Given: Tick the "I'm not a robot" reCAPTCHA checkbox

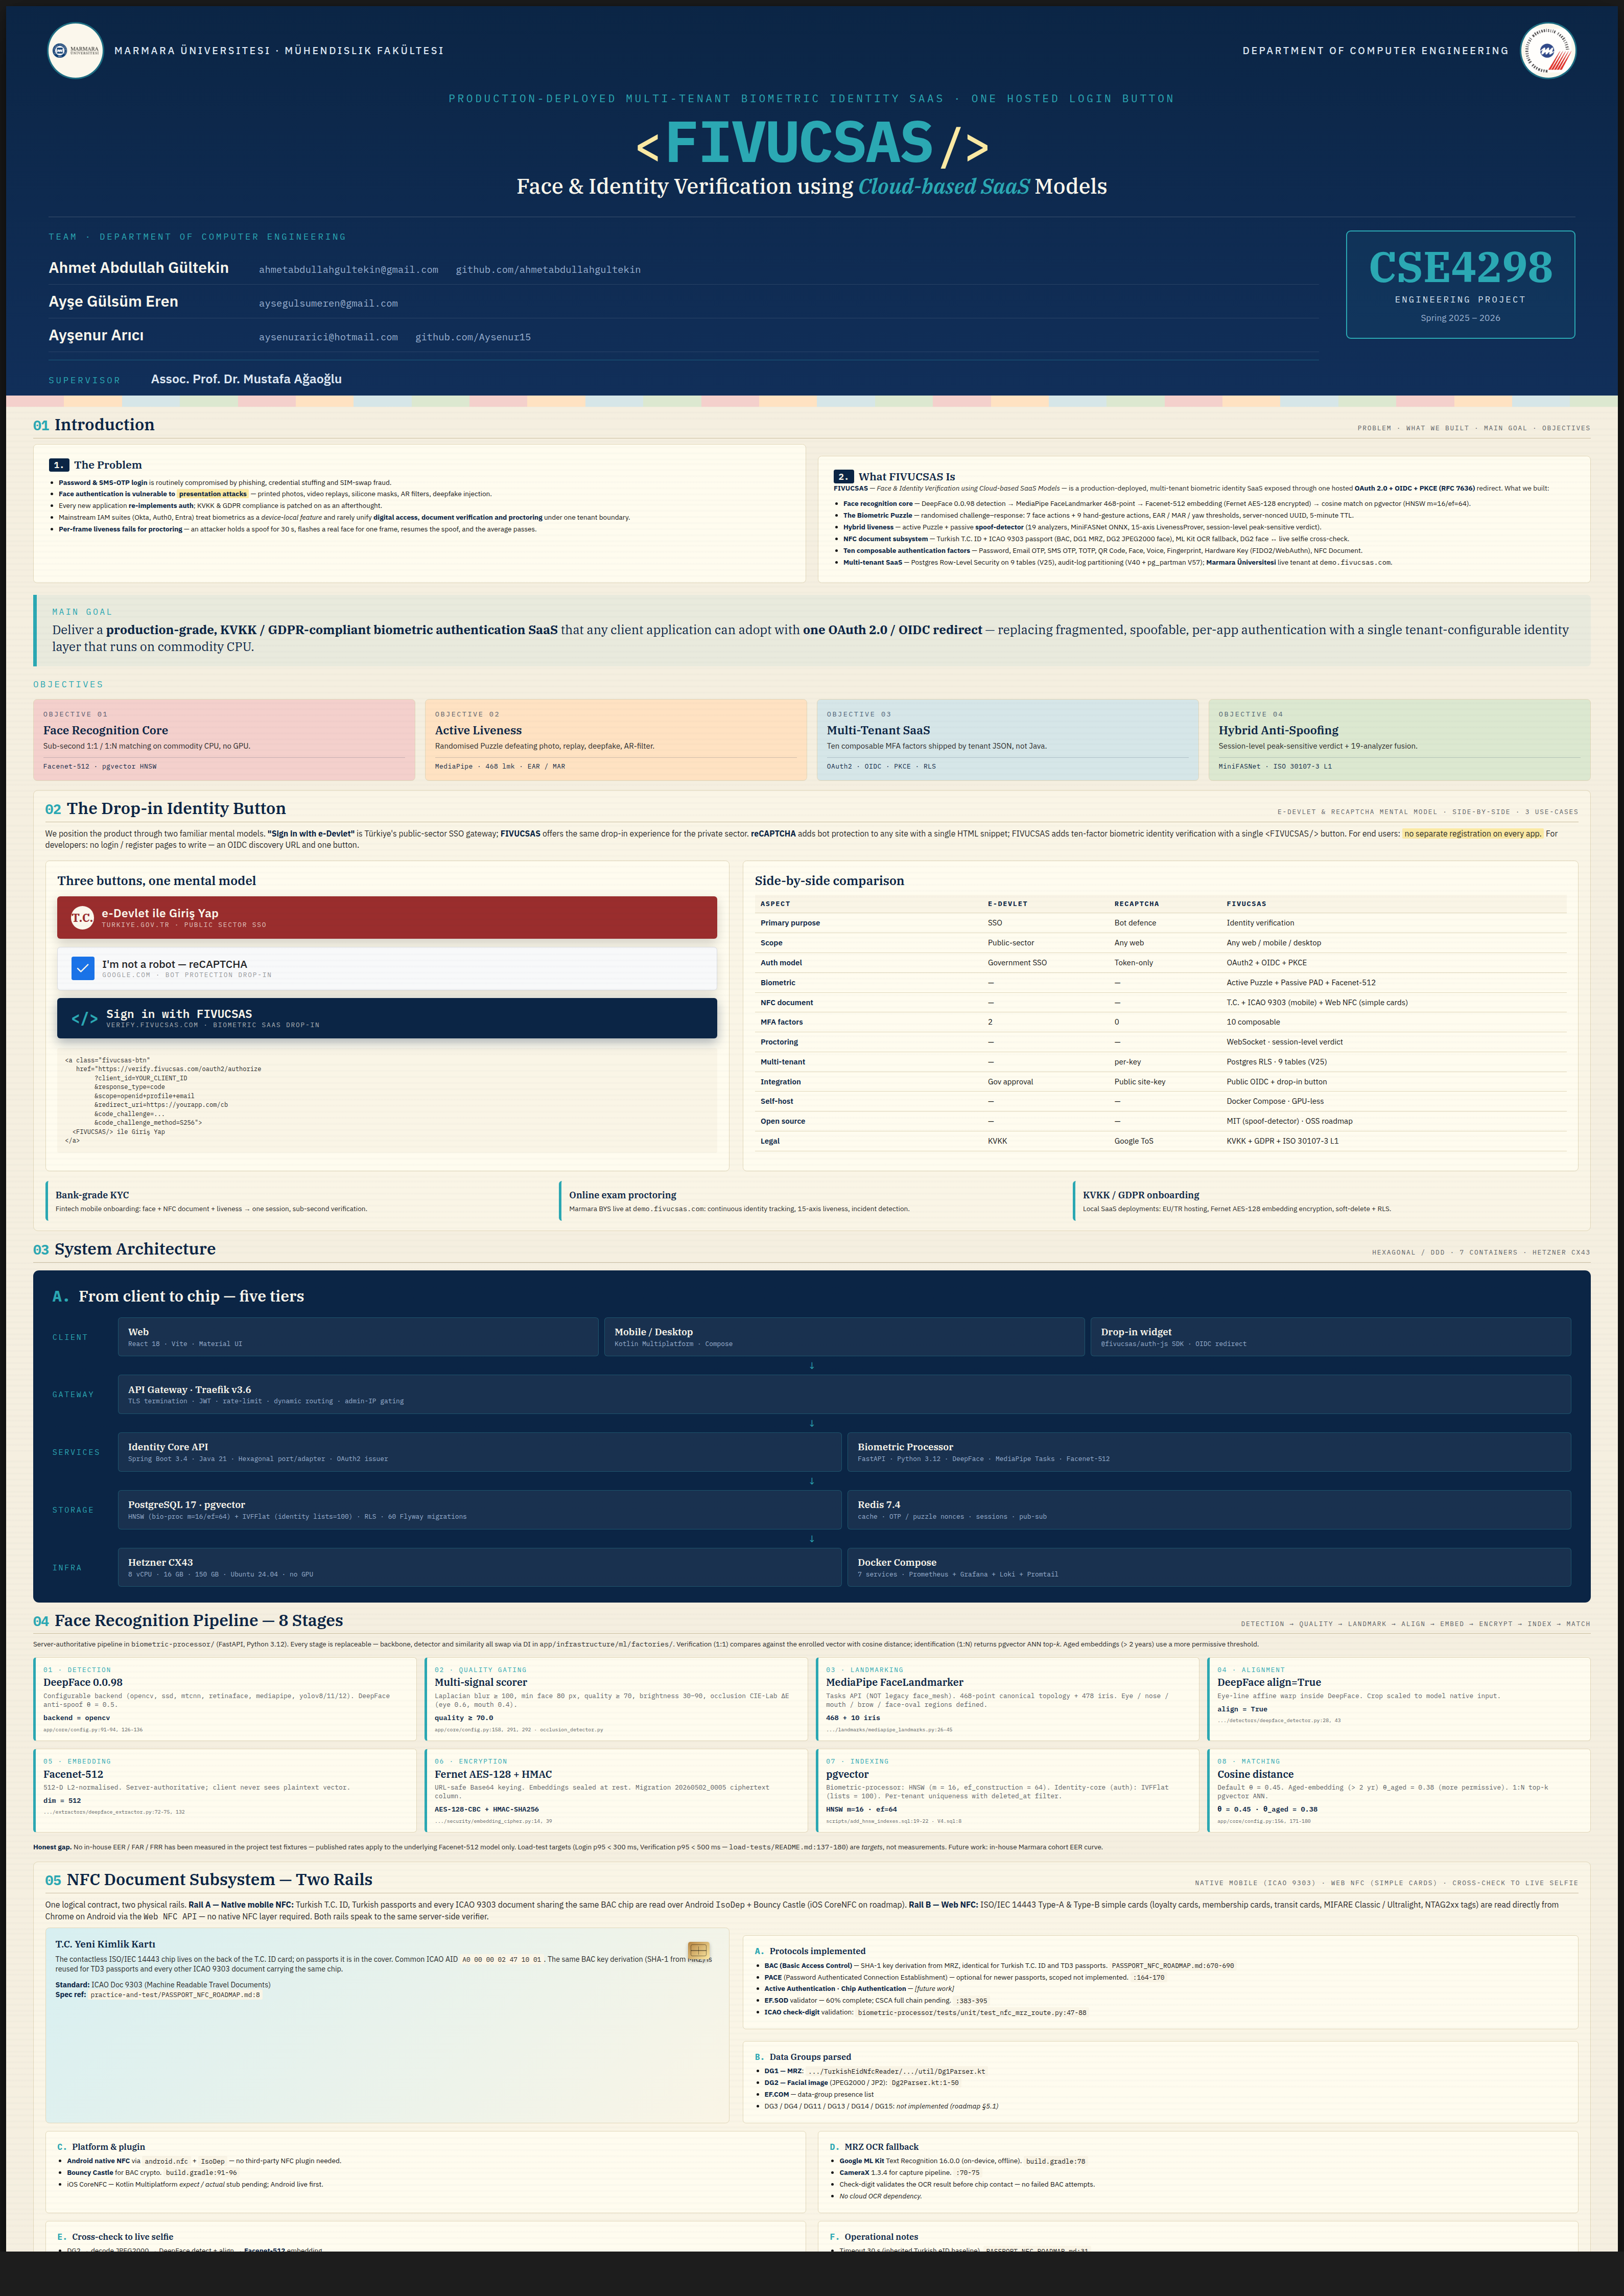Looking at the screenshot, I should pyautogui.click(x=83, y=967).
